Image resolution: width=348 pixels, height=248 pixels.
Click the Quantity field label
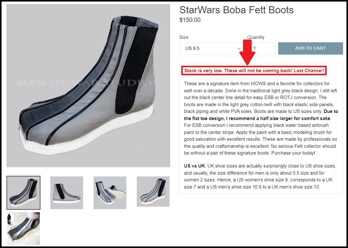[x=256, y=37]
